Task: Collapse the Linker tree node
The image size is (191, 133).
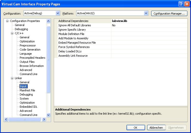Action: click(12, 78)
